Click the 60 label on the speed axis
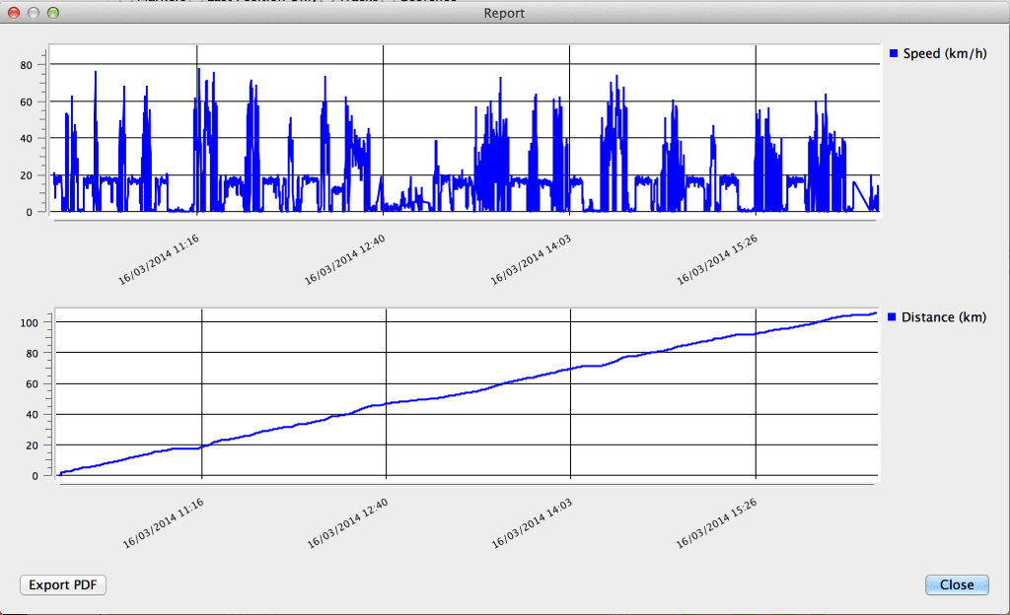This screenshot has width=1010, height=615. click(26, 102)
